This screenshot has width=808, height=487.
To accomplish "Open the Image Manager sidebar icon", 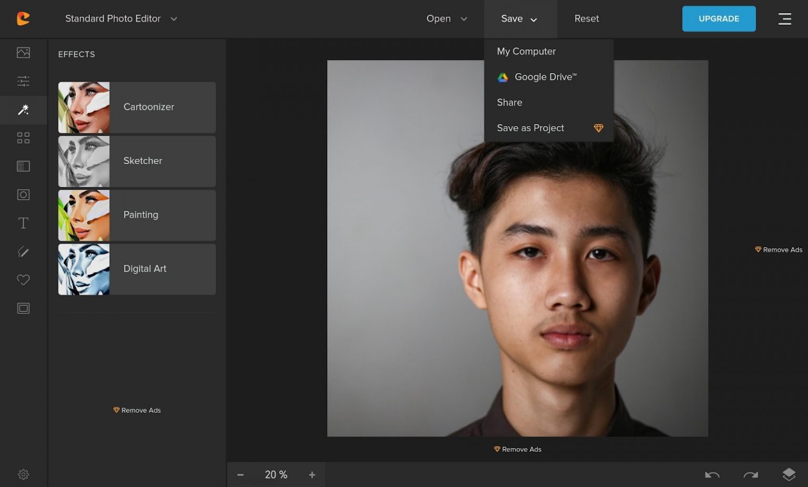I will coord(23,53).
